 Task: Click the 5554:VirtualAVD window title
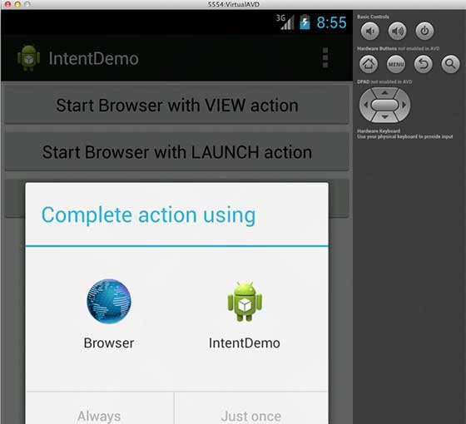[x=233, y=4]
